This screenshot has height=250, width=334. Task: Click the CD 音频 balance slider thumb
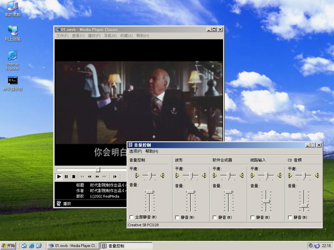[304, 175]
